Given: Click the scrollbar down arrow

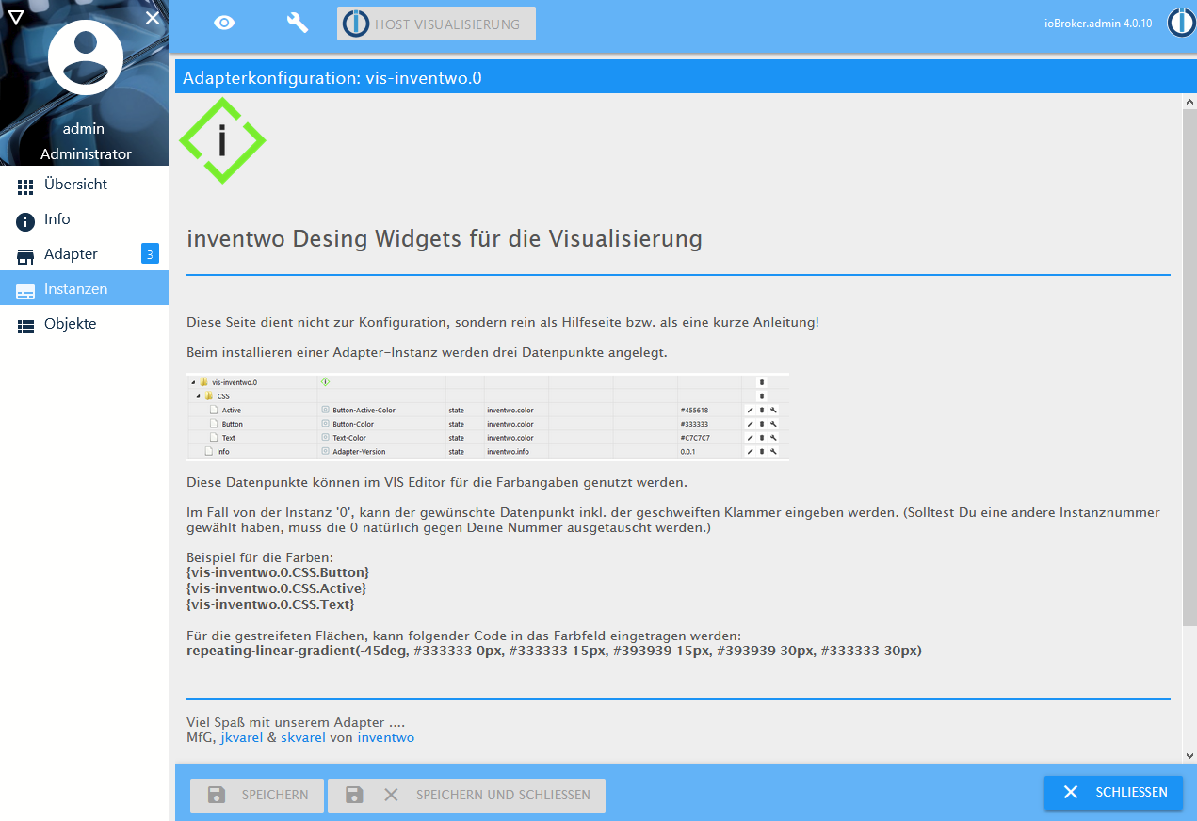Looking at the screenshot, I should coord(1189,755).
